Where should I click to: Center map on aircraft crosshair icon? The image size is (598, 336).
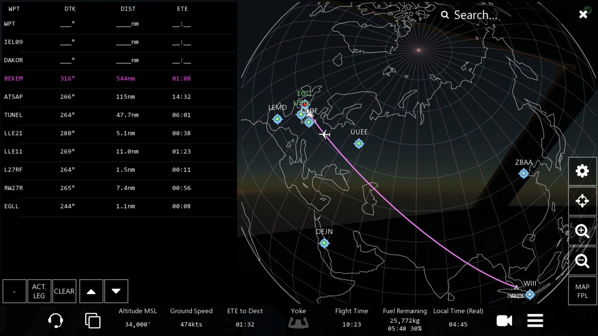pyautogui.click(x=582, y=201)
